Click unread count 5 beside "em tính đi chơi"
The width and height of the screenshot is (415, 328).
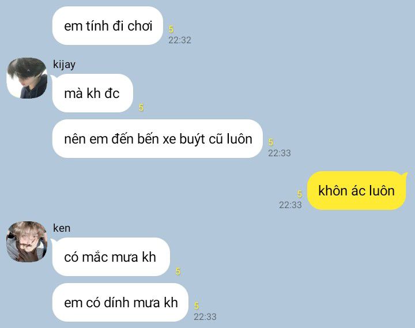(171, 29)
